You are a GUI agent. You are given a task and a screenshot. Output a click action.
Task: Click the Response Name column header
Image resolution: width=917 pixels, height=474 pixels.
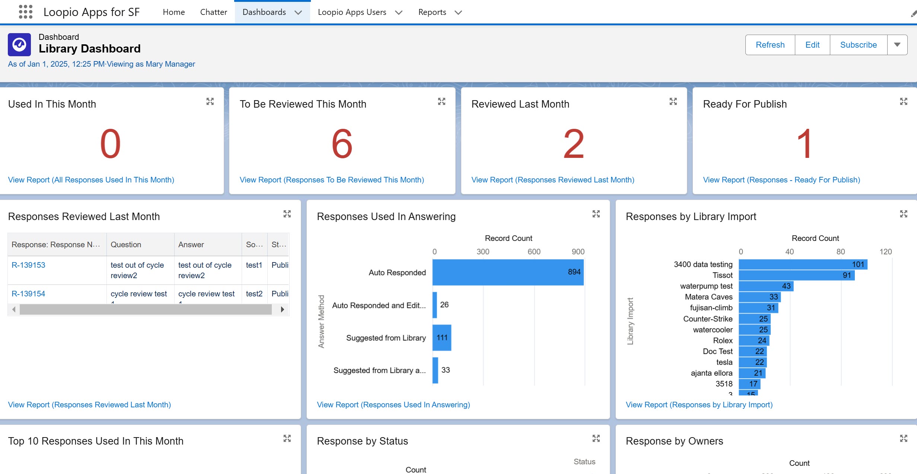point(57,245)
